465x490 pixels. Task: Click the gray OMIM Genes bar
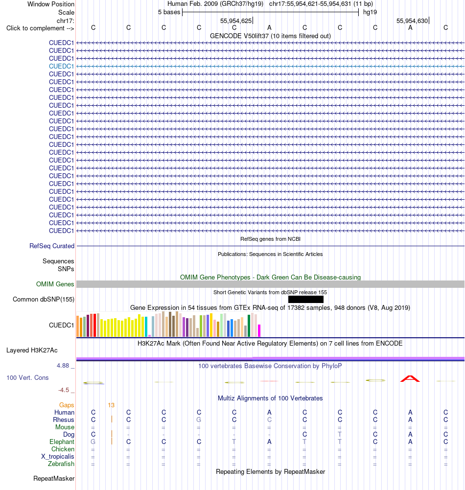pyautogui.click(x=270, y=284)
